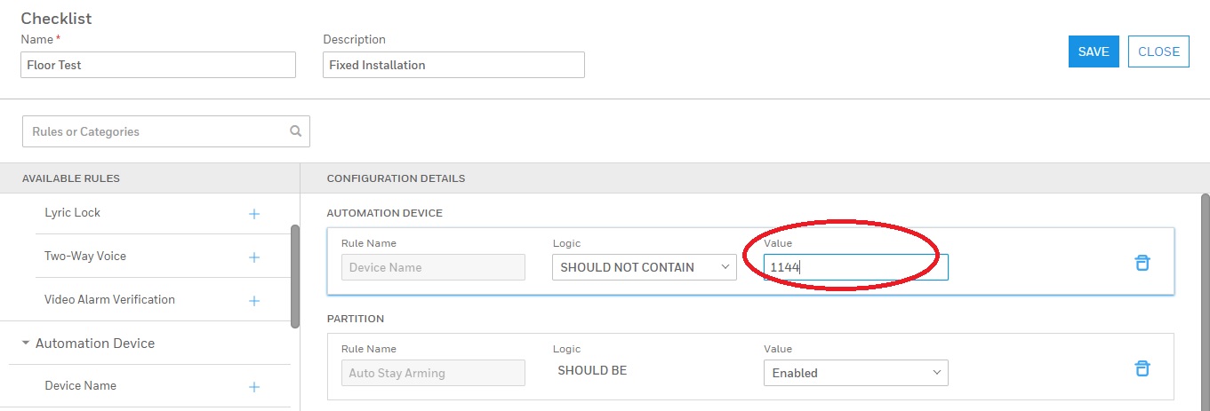1210x411 pixels.
Task: Click the Description input field
Action: pos(453,65)
